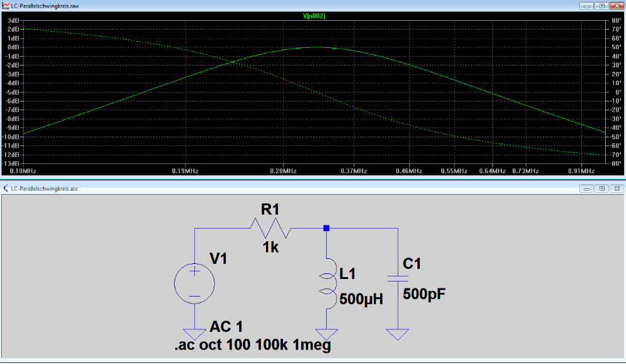Click the .ac oct 100 100k 1meg directive
626x364 pixels.
point(253,344)
